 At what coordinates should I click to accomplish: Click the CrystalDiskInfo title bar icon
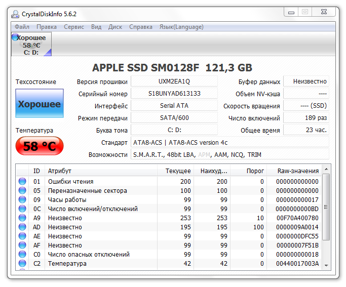15,14
